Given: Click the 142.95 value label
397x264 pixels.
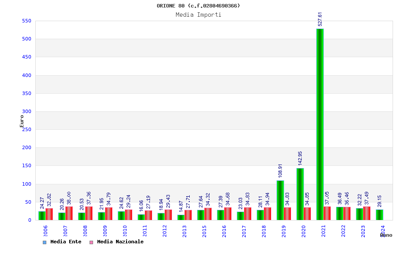Looking at the screenshot, I should 300,158.
